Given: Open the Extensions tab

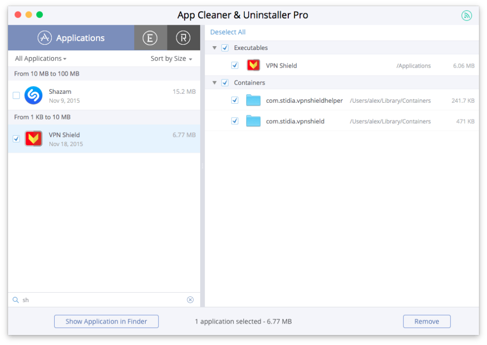Looking at the screenshot, I should tap(150, 38).
